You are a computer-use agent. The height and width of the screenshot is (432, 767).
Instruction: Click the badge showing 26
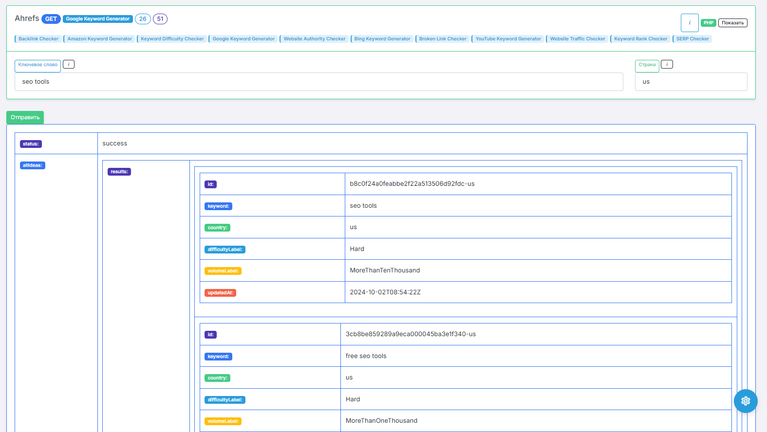(x=143, y=19)
